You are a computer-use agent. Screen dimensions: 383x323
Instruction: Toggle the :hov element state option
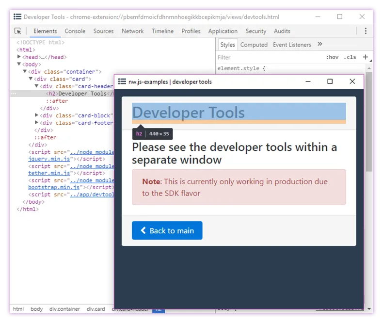332,57
